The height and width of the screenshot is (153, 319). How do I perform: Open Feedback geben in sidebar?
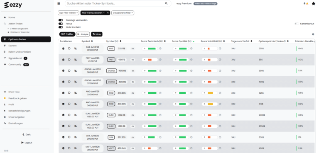[x=17, y=98]
